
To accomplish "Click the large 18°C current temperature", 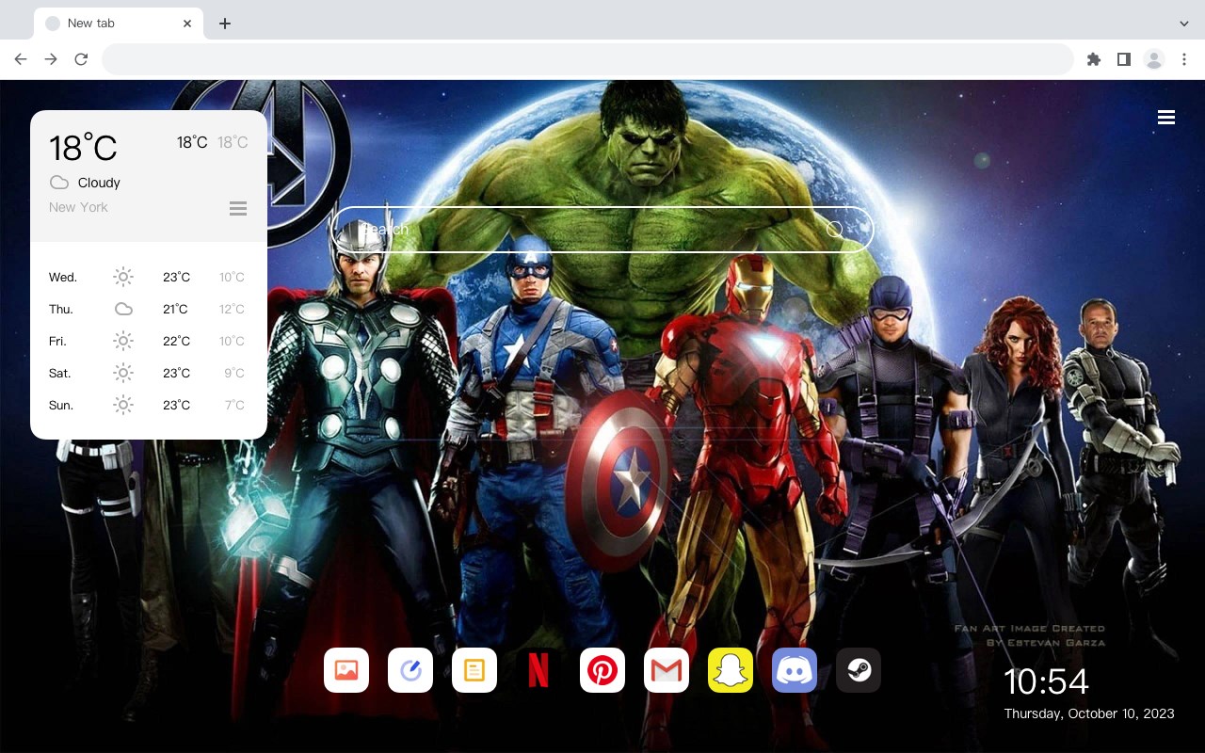I will [x=83, y=148].
